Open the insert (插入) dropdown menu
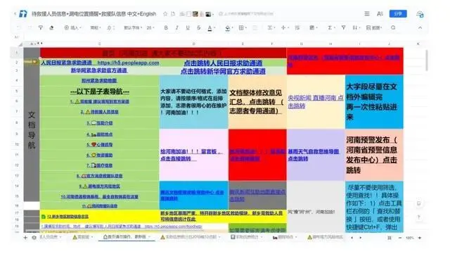450x259 pixels. tap(72, 27)
